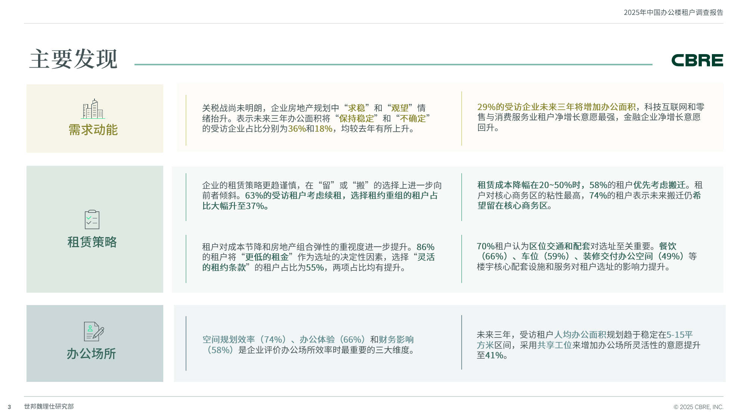This screenshot has height=420, width=747.
Task: Click the page number 3 in footer
Action: pyautogui.click(x=9, y=407)
